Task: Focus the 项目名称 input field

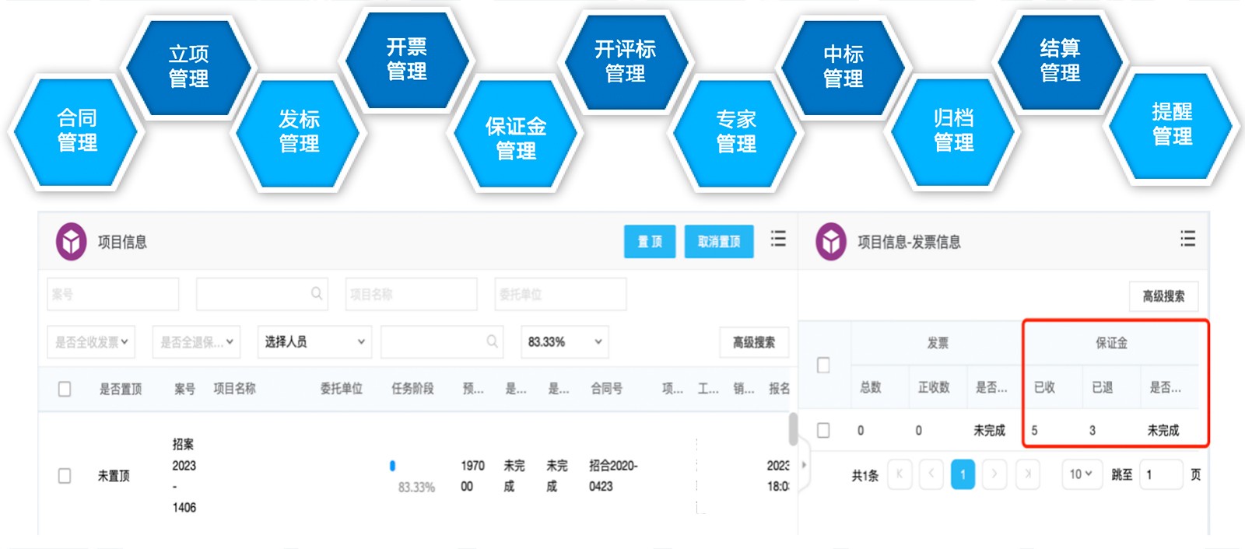Action: pos(411,294)
